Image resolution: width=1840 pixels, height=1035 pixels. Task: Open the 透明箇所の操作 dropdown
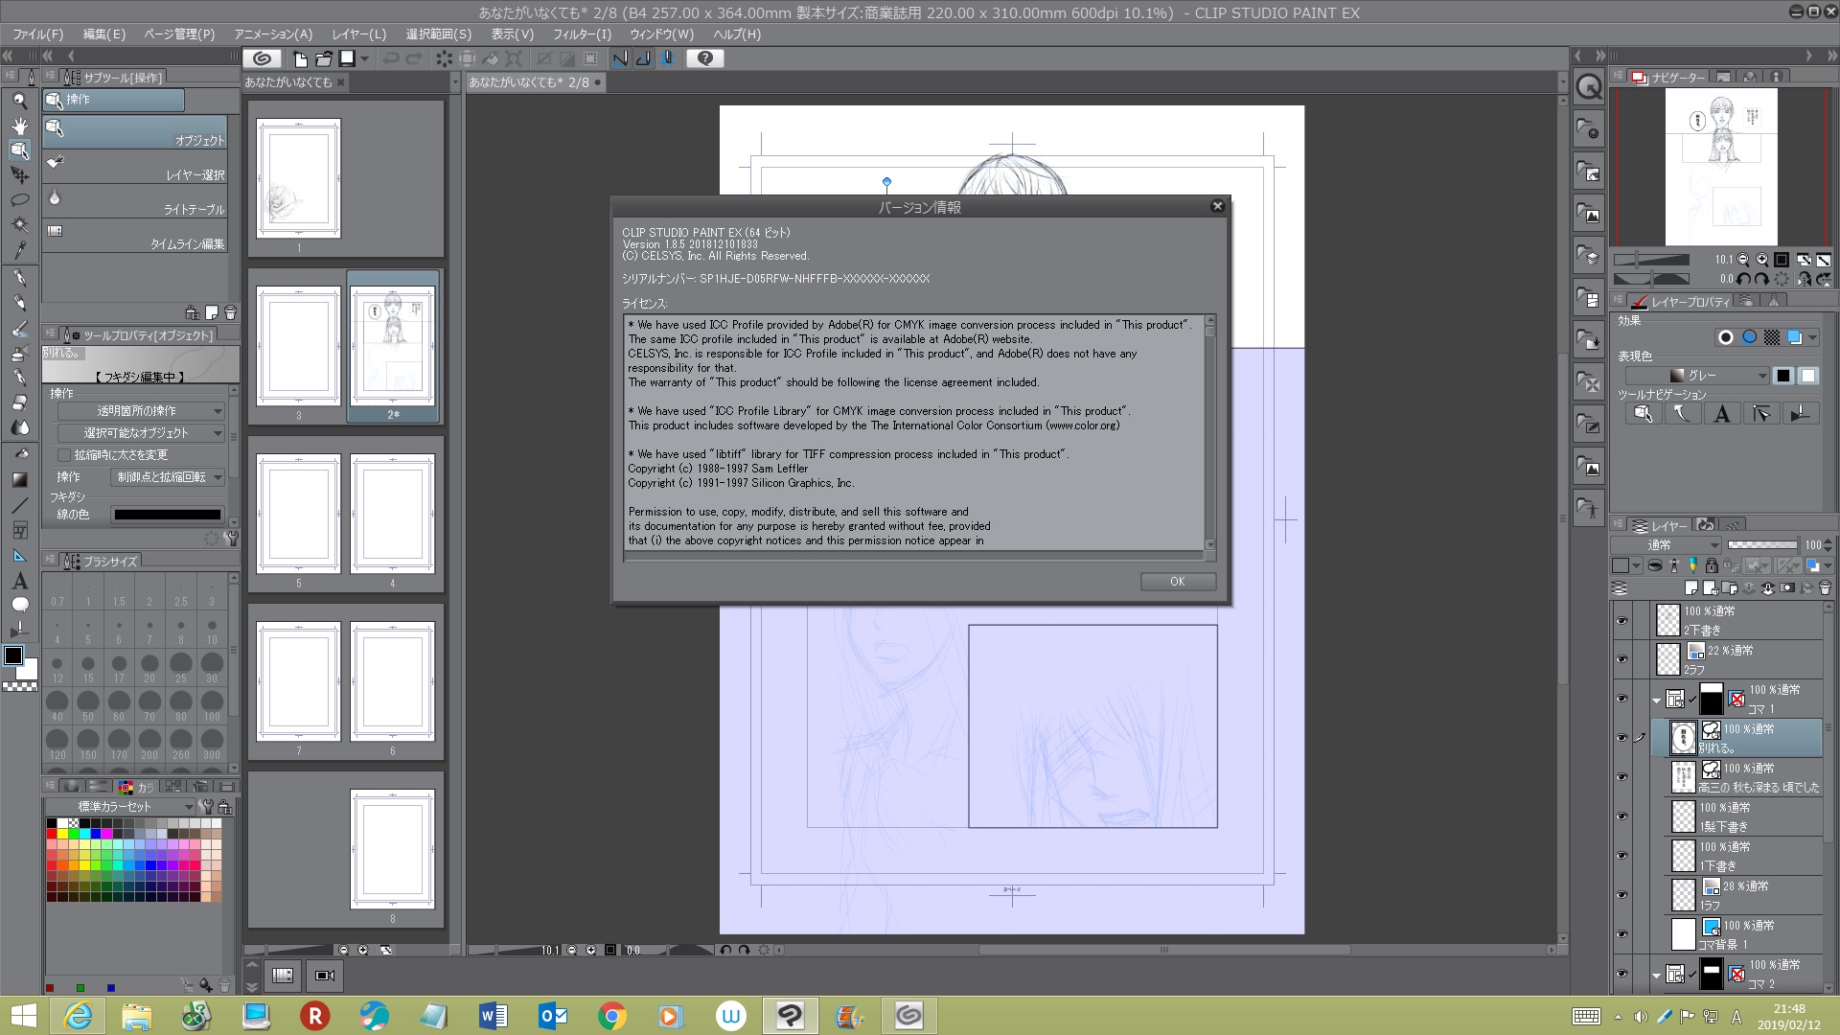click(141, 411)
